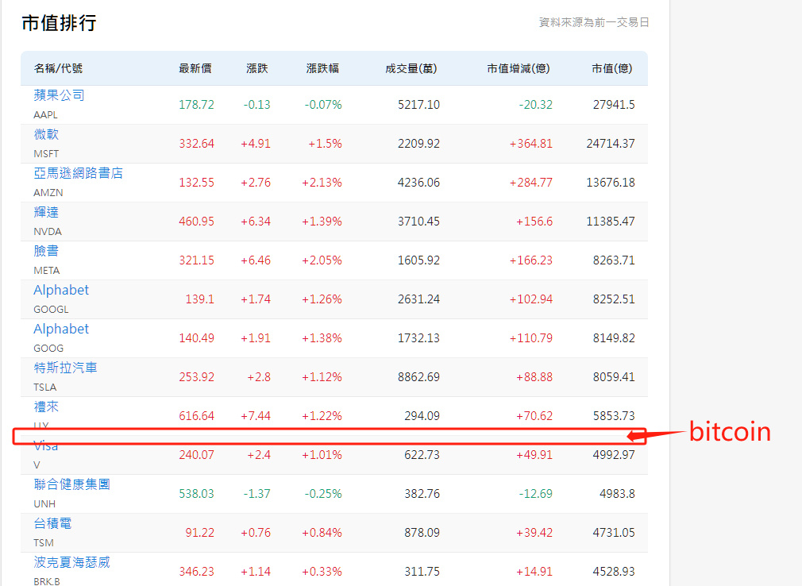Open the 禮來 stock link
Viewport: 802px width, 586px height.
tap(46, 407)
